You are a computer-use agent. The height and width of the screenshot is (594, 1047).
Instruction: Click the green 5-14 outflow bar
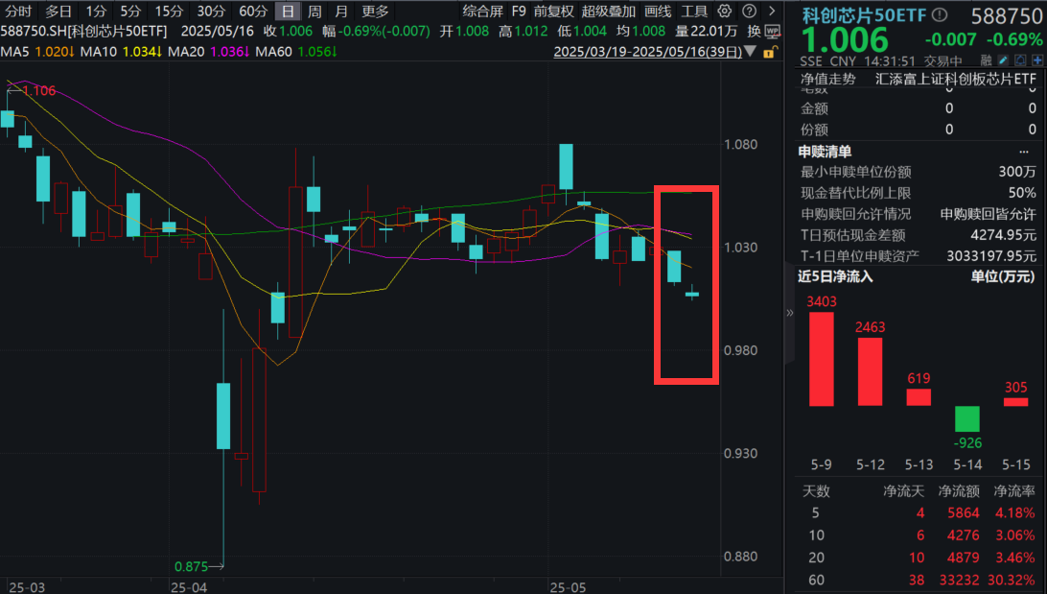tap(966, 416)
